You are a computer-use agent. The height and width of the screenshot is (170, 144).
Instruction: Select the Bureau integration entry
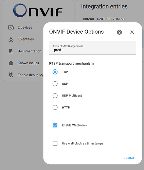coord(104,19)
